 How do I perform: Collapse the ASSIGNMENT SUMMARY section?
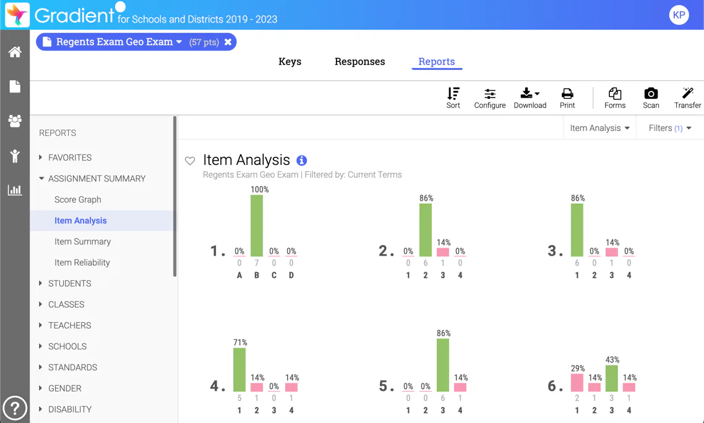click(92, 178)
